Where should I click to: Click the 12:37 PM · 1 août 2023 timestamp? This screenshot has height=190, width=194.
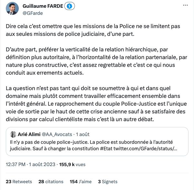pos(30,164)
